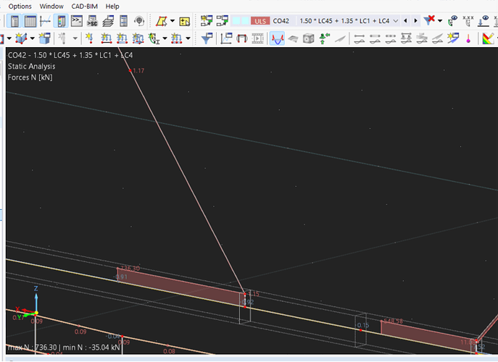Toggle surface results display icon

pos(293,38)
